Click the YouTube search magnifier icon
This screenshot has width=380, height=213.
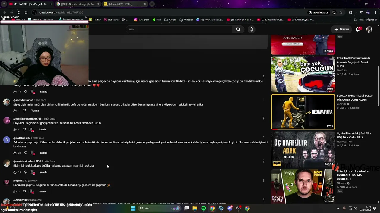(x=238, y=29)
